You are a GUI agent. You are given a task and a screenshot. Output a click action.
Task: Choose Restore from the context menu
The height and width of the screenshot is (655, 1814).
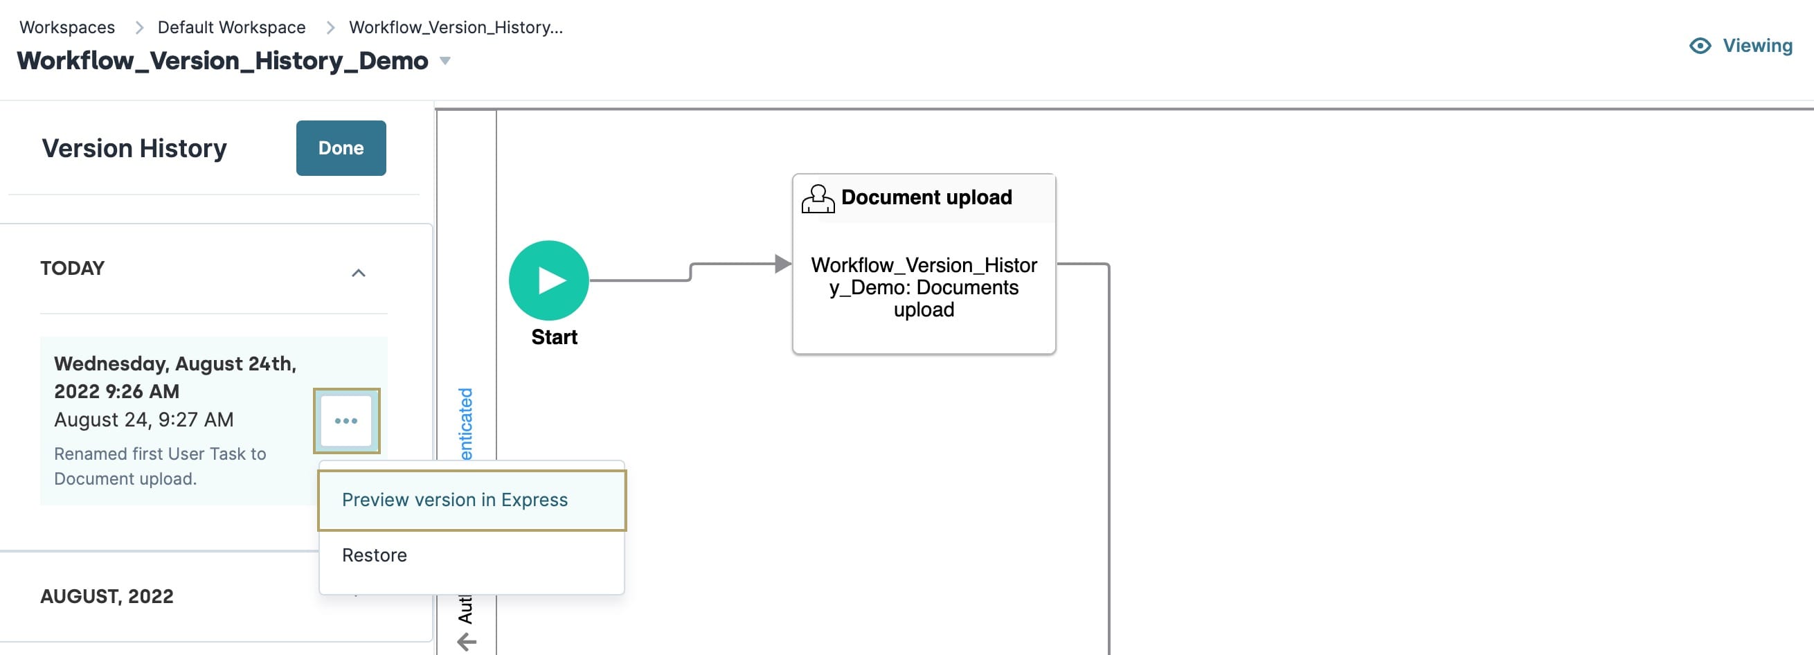(472, 556)
